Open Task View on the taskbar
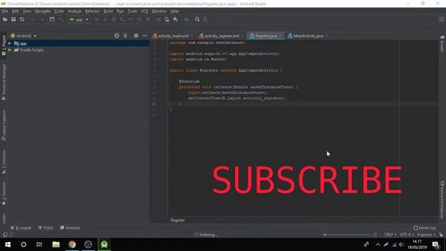 [x=39, y=245]
